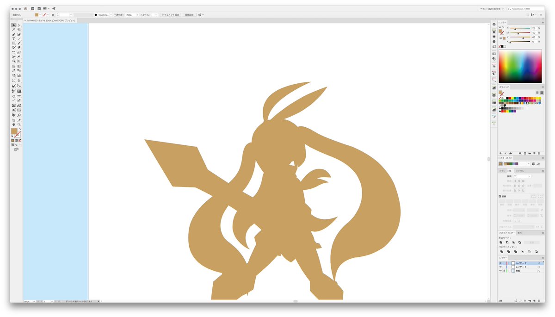Pick the Pen tool

[x=13, y=34]
